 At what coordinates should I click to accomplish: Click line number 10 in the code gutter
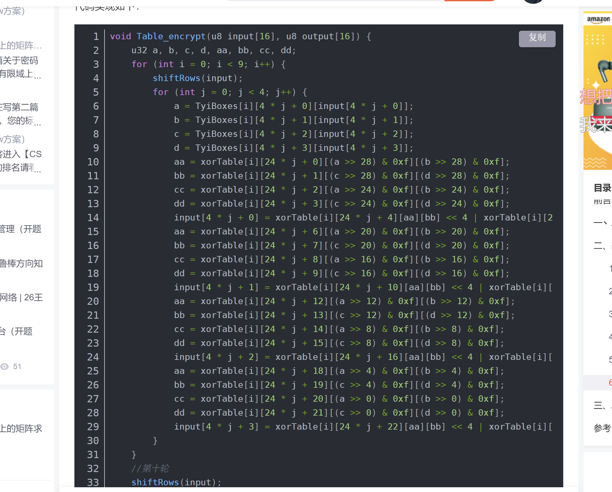click(93, 162)
